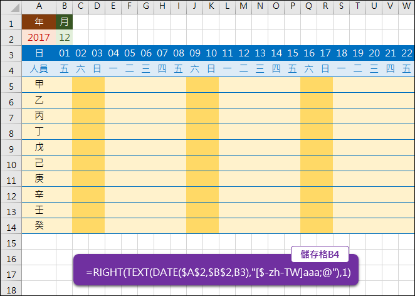The width and height of the screenshot is (415, 296).
Task: Click weekday cell G4 showing 三
Action: (146, 69)
